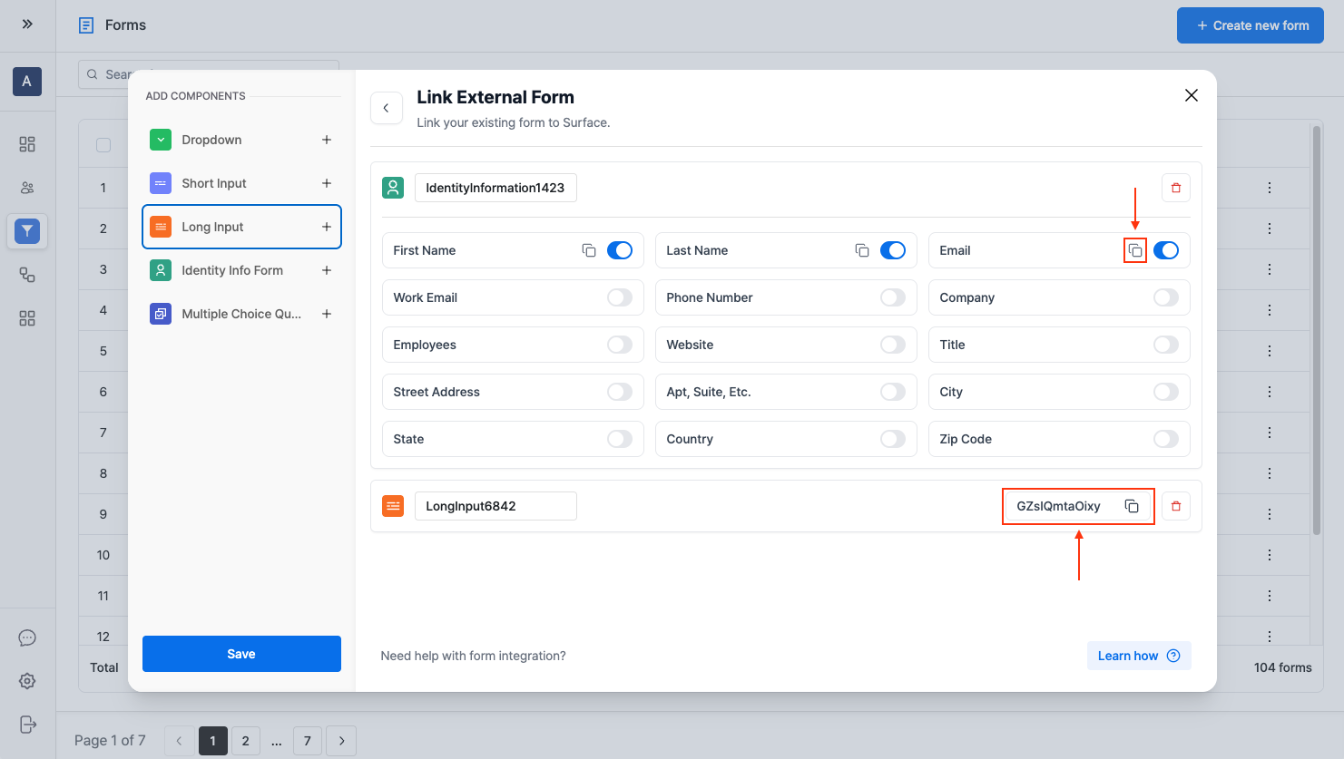Select the Short Input component row
This screenshot has height=759, width=1344.
coord(241,183)
